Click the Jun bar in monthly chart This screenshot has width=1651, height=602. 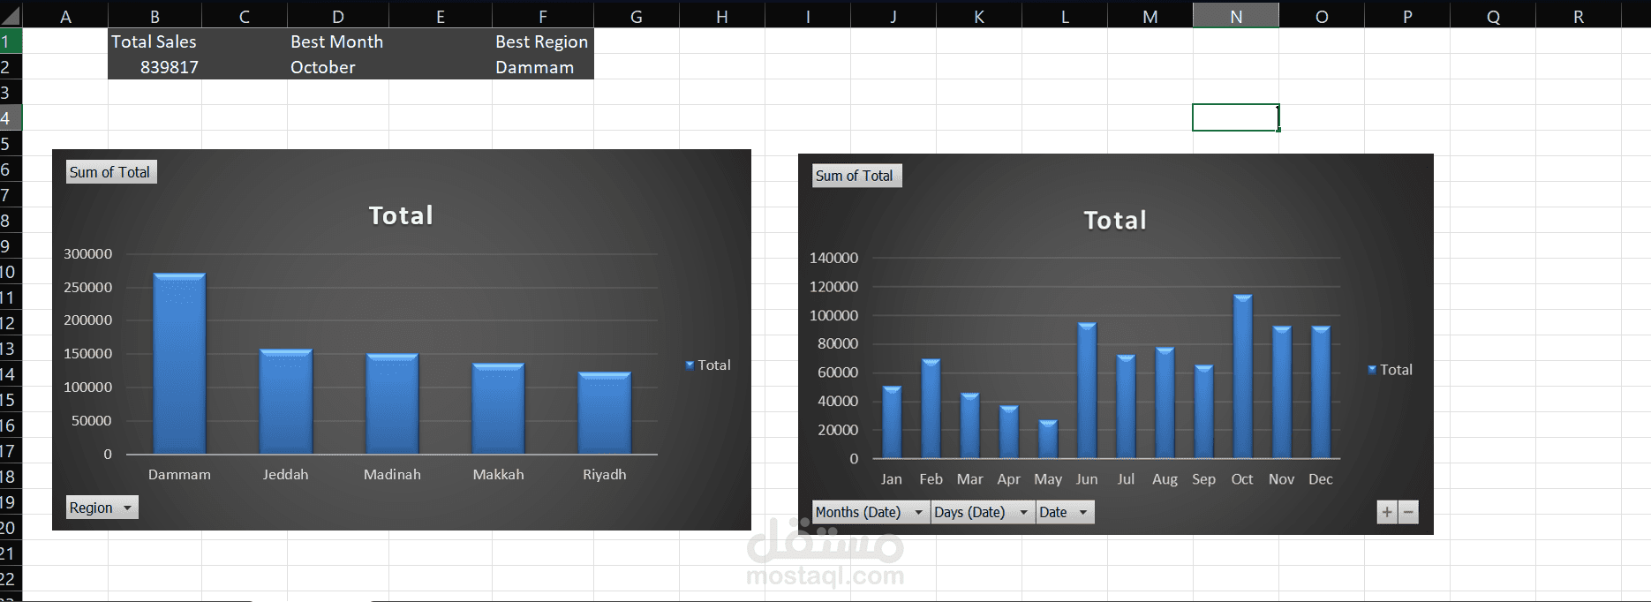[x=1087, y=391]
